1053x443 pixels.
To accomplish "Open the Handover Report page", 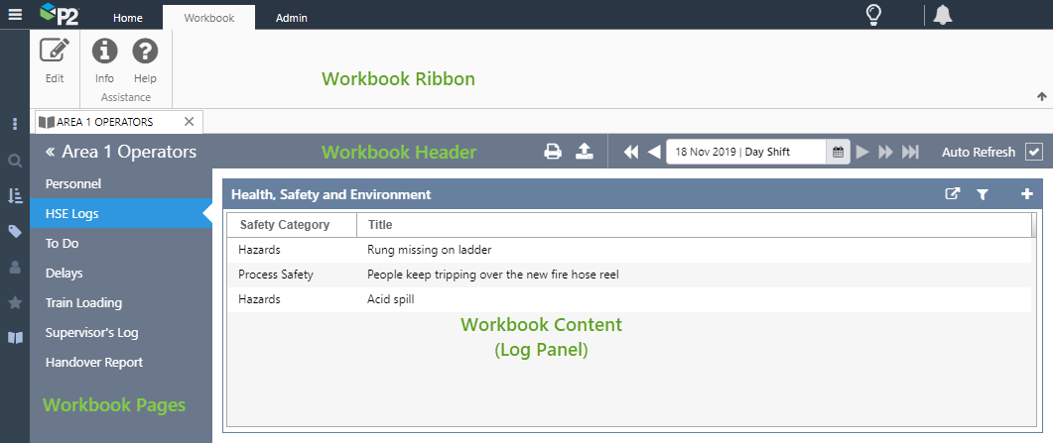I will click(x=121, y=362).
